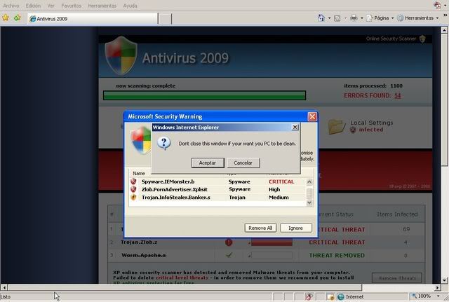Viewport: 449px width, 302px height.
Task: Open the Herramientas menu in menu bar
Action: coord(102,6)
